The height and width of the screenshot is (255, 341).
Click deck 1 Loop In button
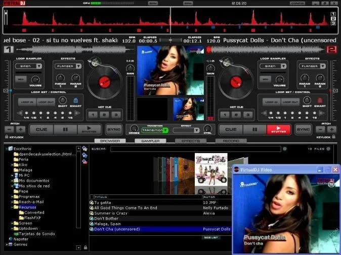pyautogui.click(x=27, y=102)
